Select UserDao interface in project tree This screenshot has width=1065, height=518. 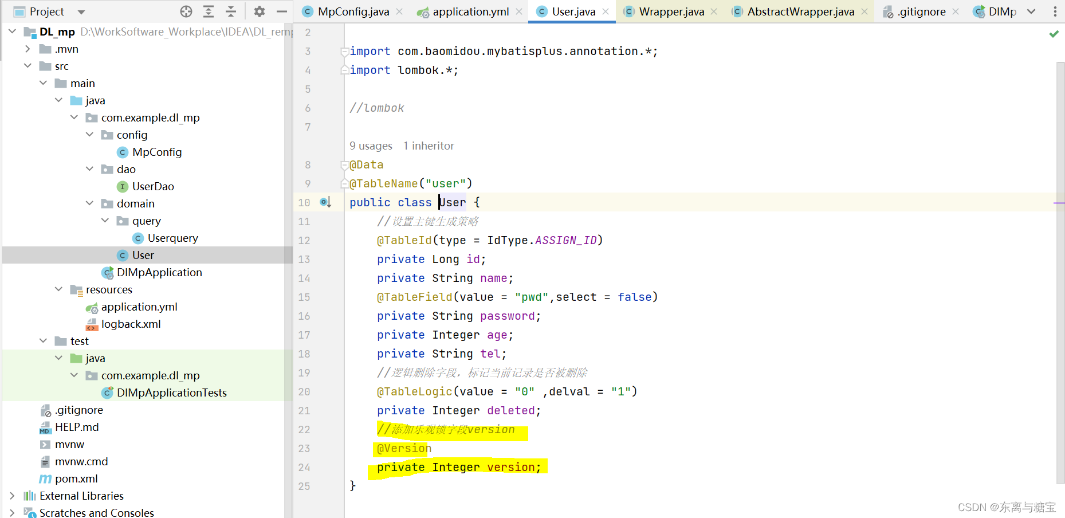[x=152, y=186]
